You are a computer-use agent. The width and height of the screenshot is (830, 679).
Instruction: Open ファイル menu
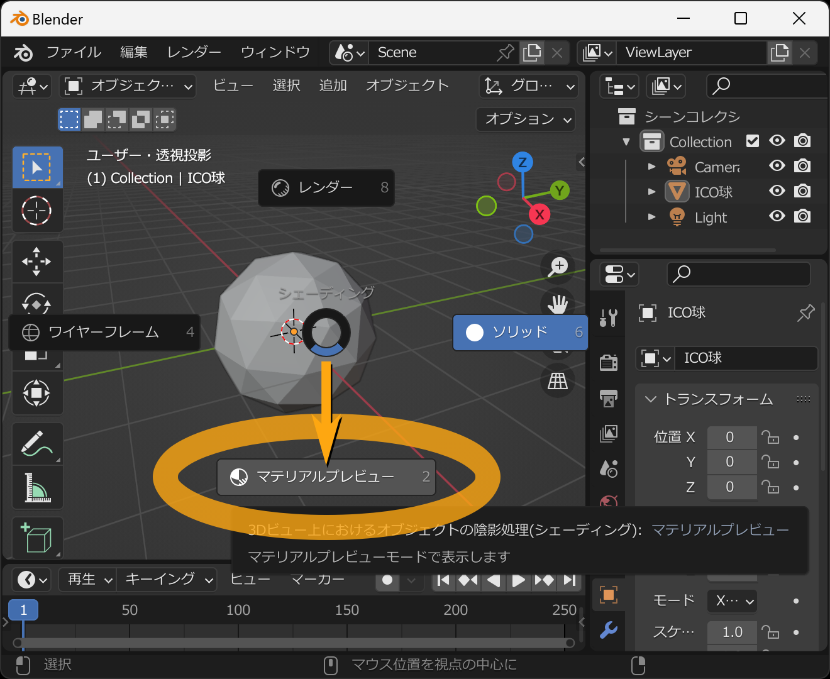tap(74, 53)
